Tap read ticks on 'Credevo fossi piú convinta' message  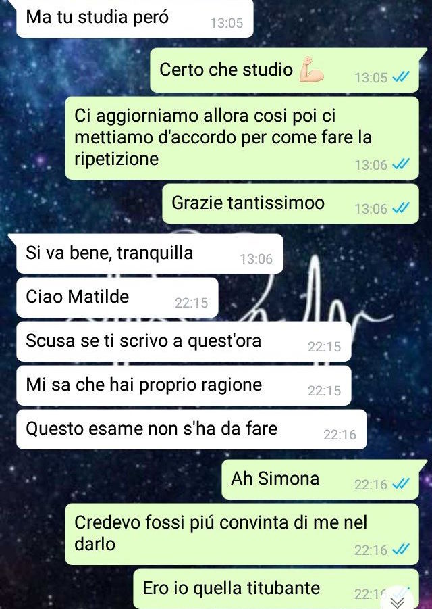(x=400, y=550)
